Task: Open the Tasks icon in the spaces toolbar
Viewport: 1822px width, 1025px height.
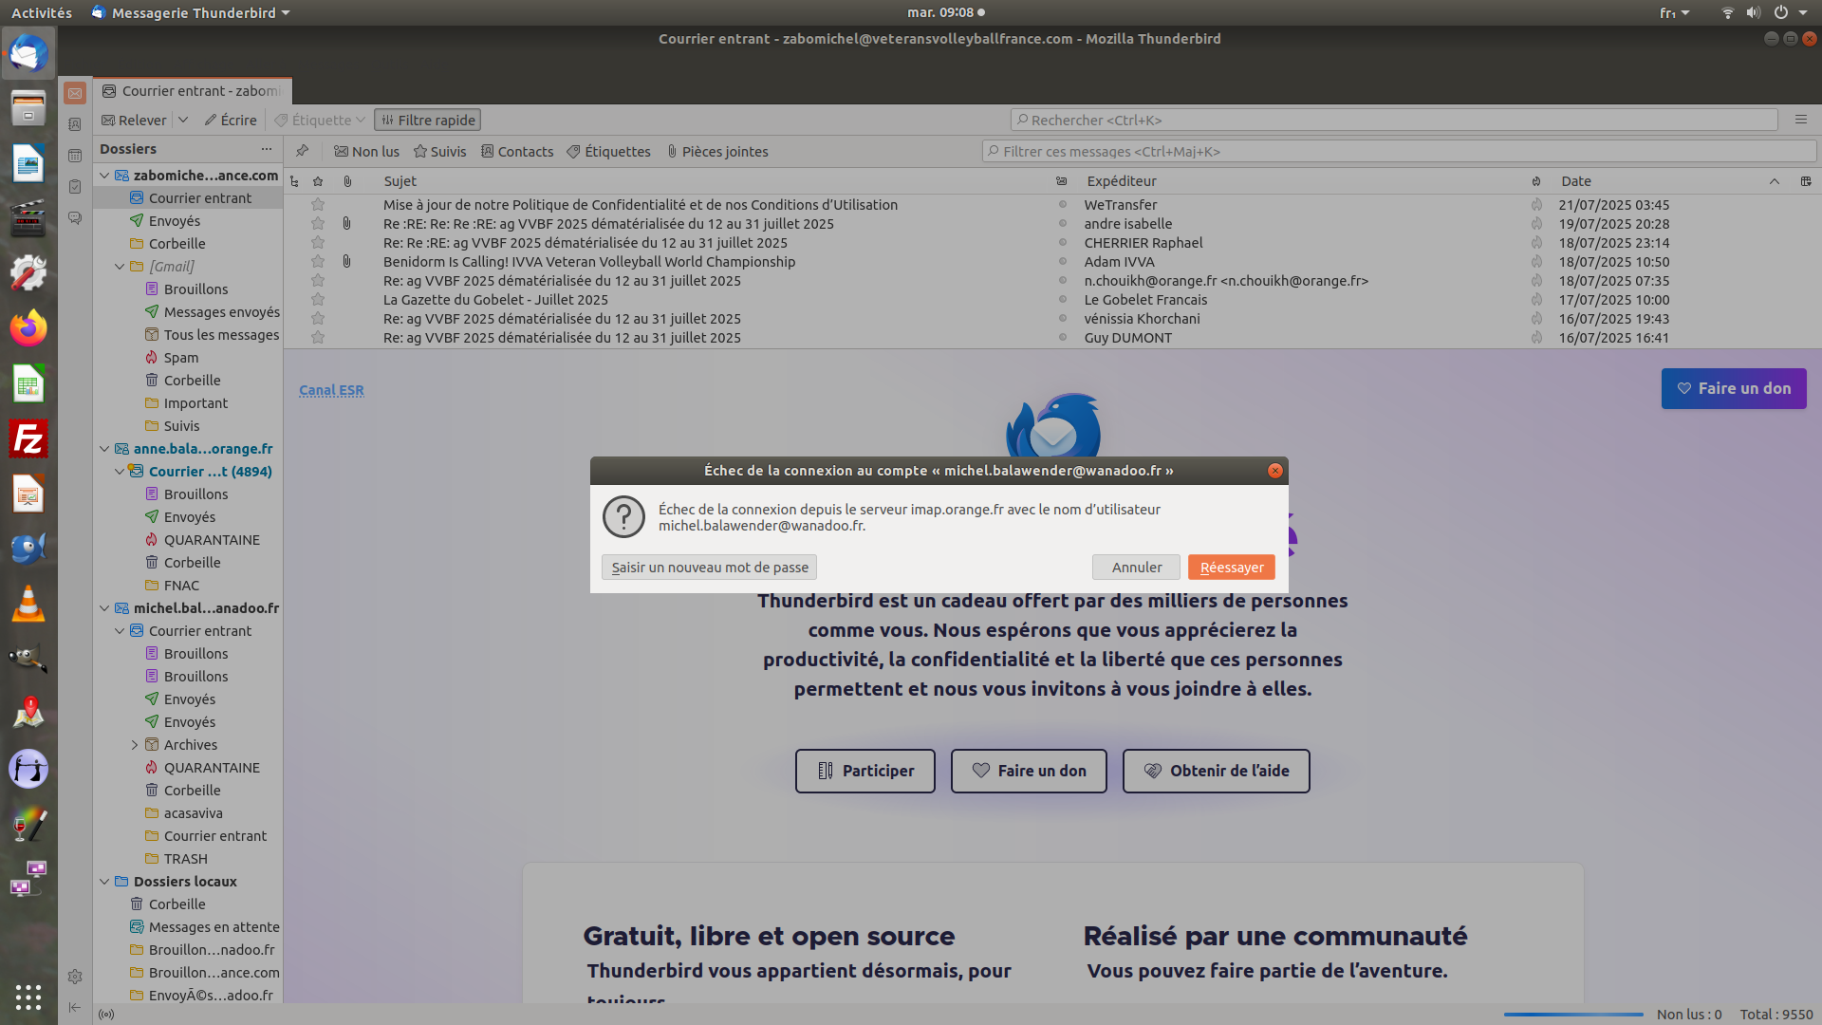Action: [75, 187]
